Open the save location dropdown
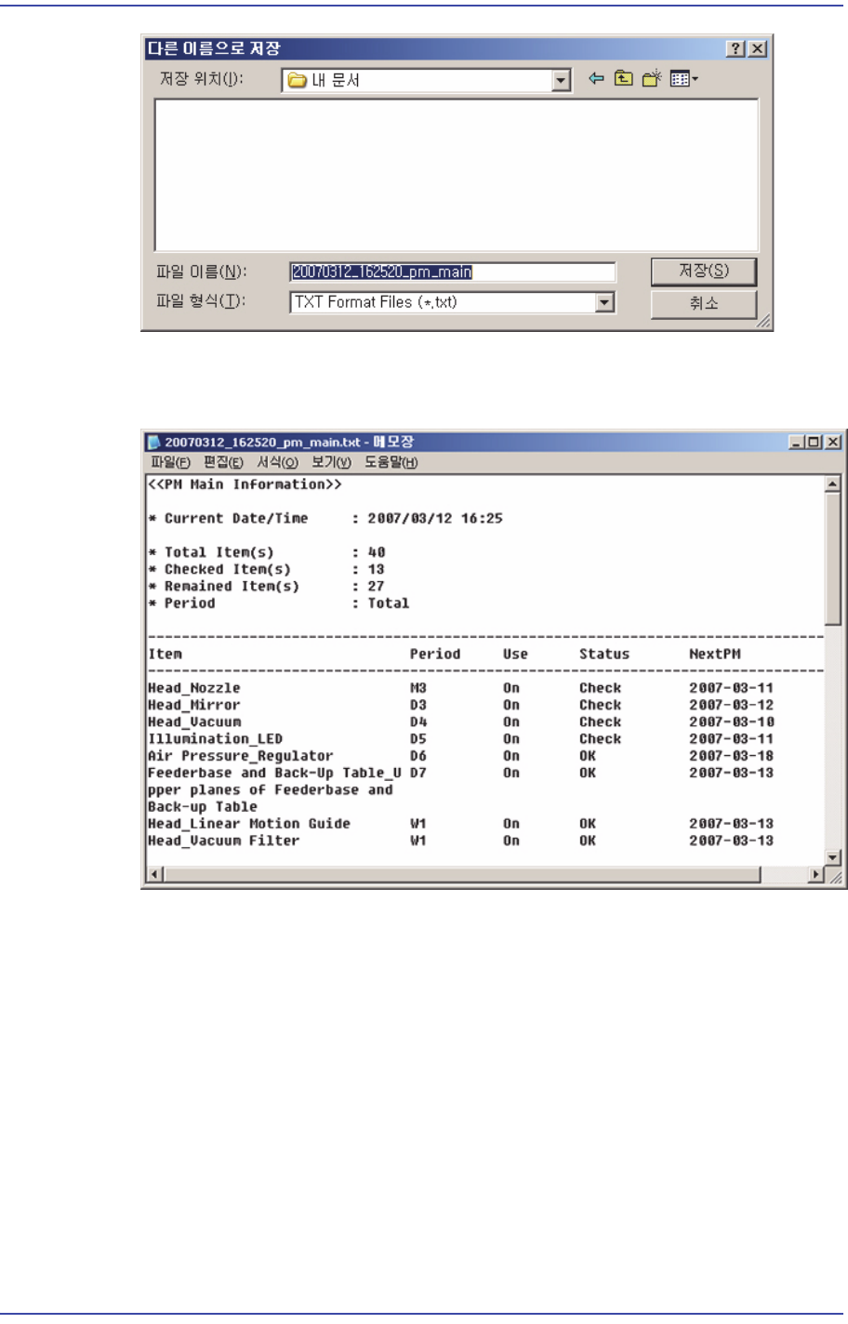This screenshot has width=848, height=1324. [562, 81]
